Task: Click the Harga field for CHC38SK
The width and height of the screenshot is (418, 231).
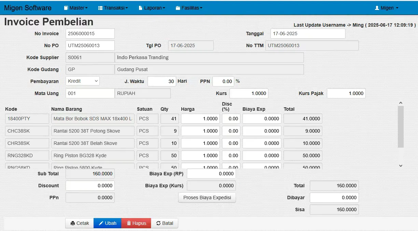Action: [x=200, y=131]
